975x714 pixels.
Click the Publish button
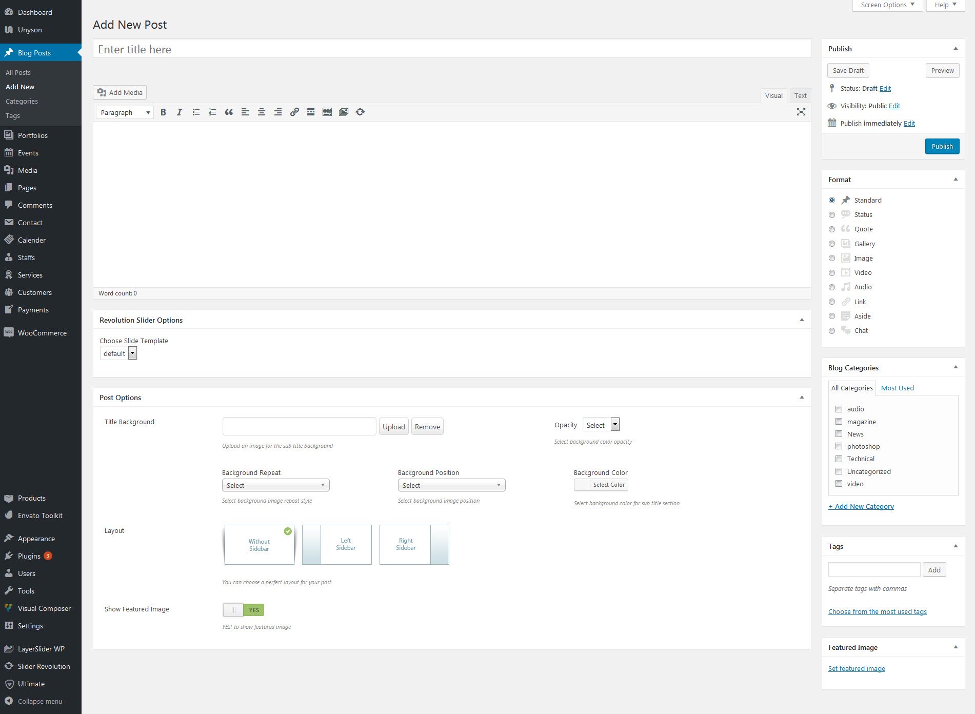pyautogui.click(x=942, y=146)
